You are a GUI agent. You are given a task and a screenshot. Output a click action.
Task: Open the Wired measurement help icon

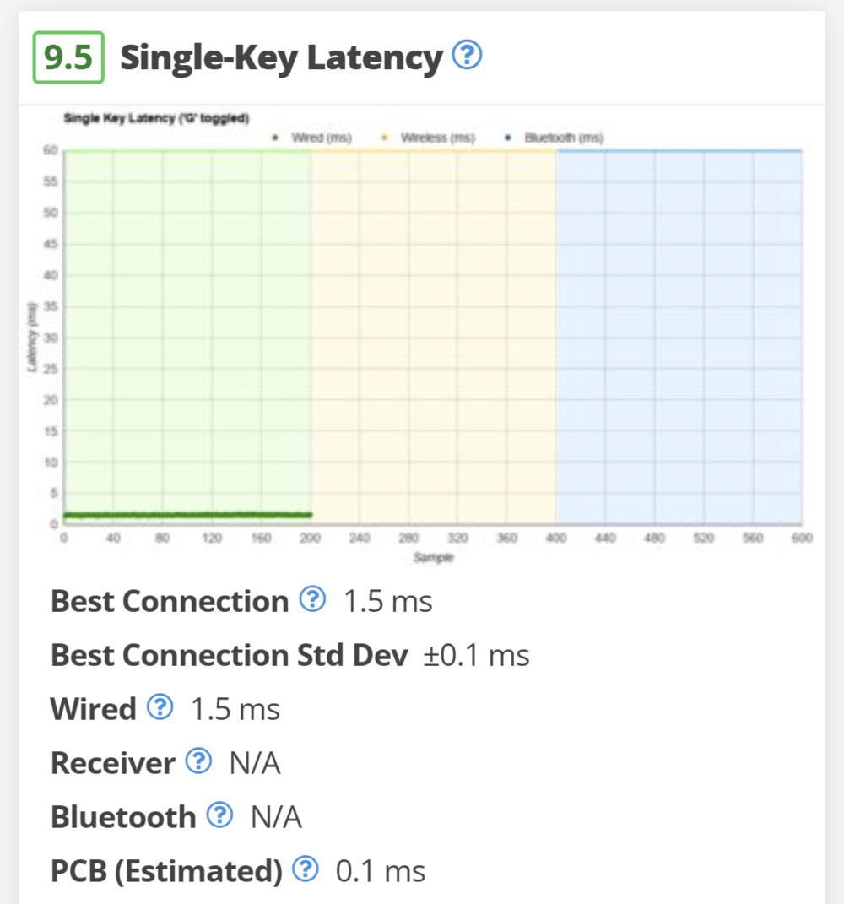[x=159, y=709]
